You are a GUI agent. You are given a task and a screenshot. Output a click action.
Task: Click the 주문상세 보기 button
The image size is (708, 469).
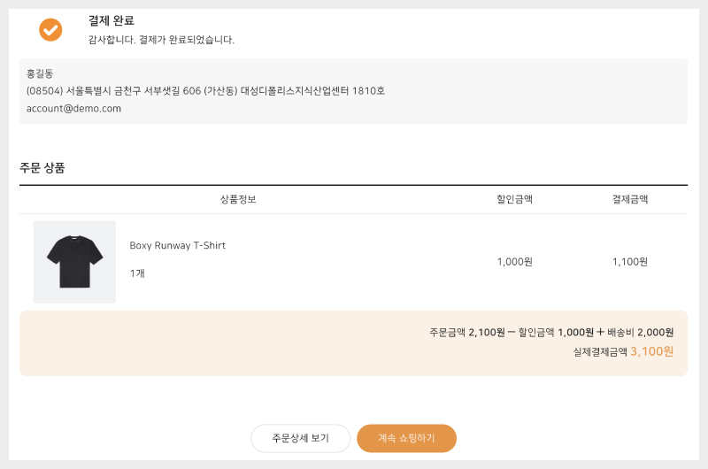click(300, 438)
